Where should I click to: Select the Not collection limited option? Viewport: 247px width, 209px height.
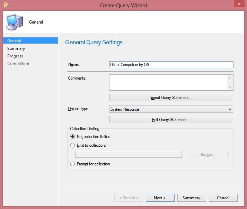pyautogui.click(x=72, y=136)
